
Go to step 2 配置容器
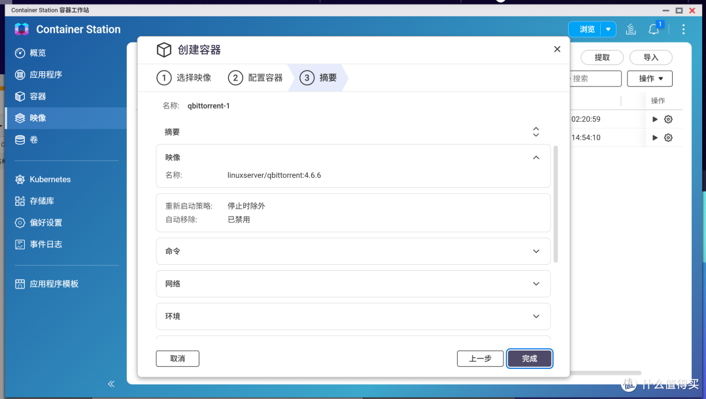[256, 77]
